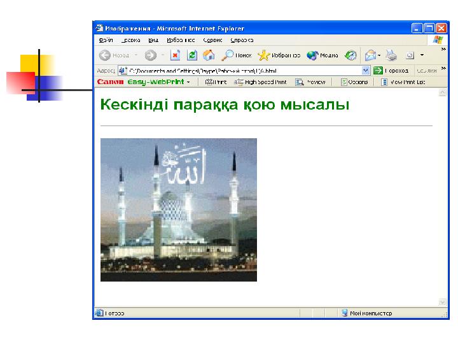Open the Mail button dropdown arrow

click(x=379, y=55)
